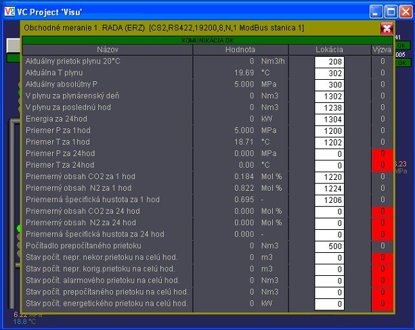The width and height of the screenshot is (415, 330).
Task: Click red Výzva cell for Priemerný obsah CO2 za 24 hod
Action: click(x=383, y=211)
